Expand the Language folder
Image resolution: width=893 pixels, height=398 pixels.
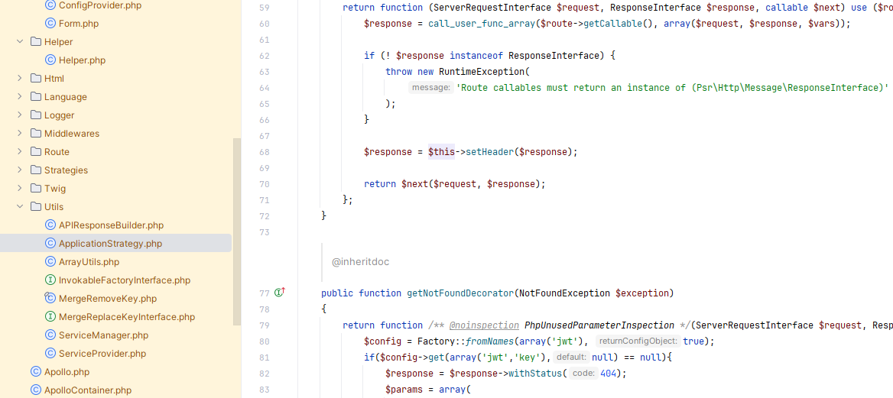pos(20,97)
